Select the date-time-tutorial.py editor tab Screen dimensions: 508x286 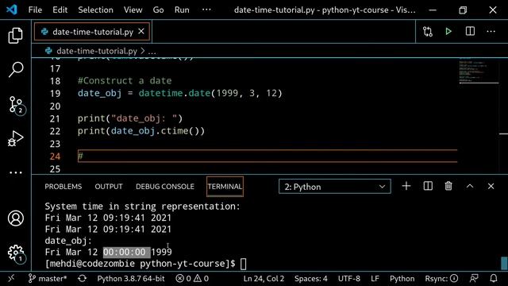(x=92, y=32)
